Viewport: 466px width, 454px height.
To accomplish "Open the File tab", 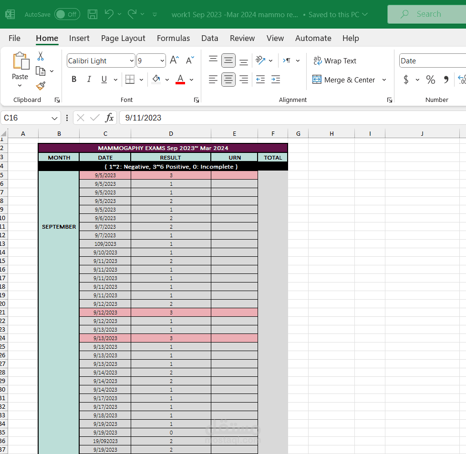I will coord(14,38).
